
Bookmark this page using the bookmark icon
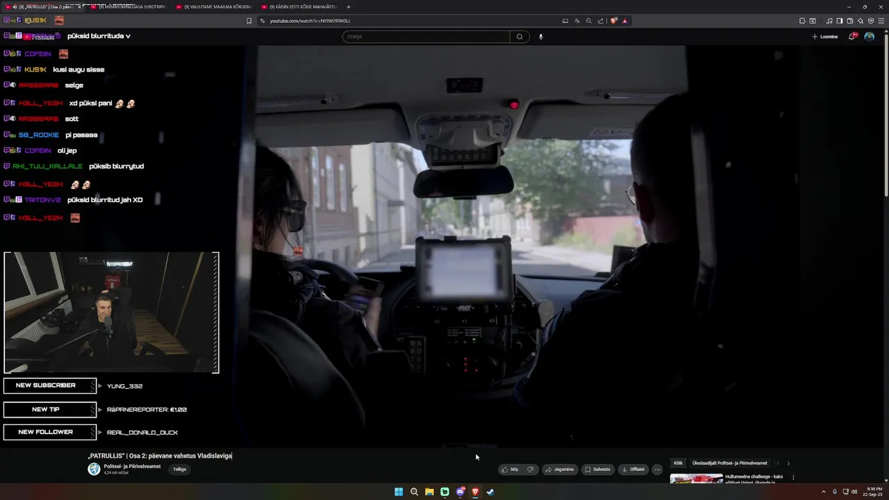tap(249, 21)
